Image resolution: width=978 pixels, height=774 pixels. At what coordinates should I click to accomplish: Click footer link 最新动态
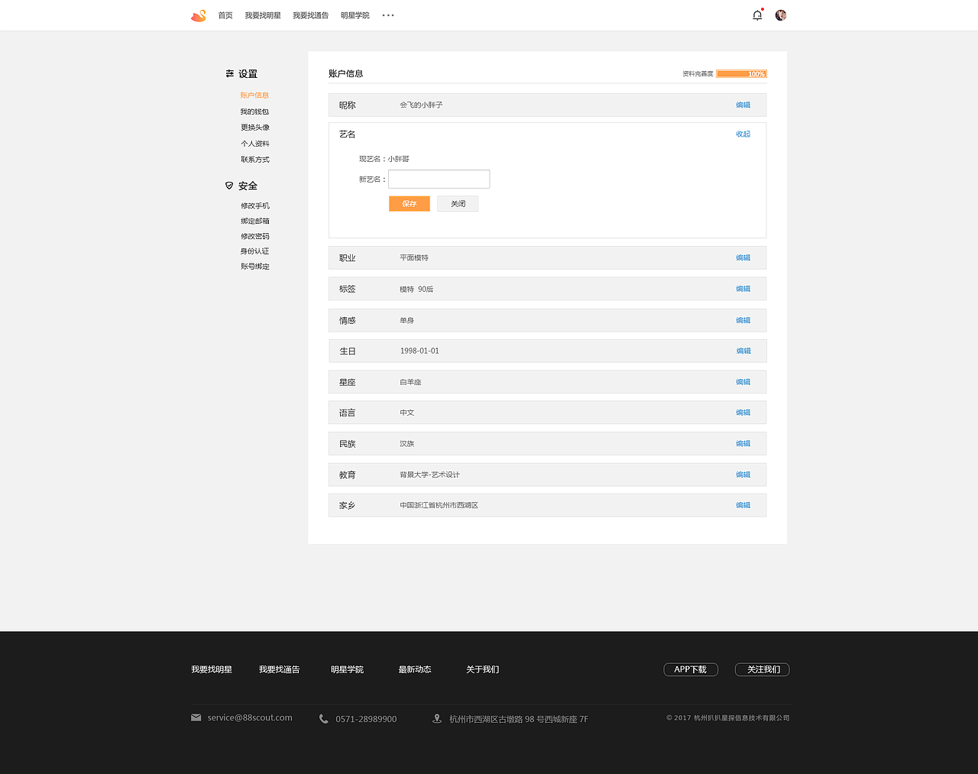415,669
